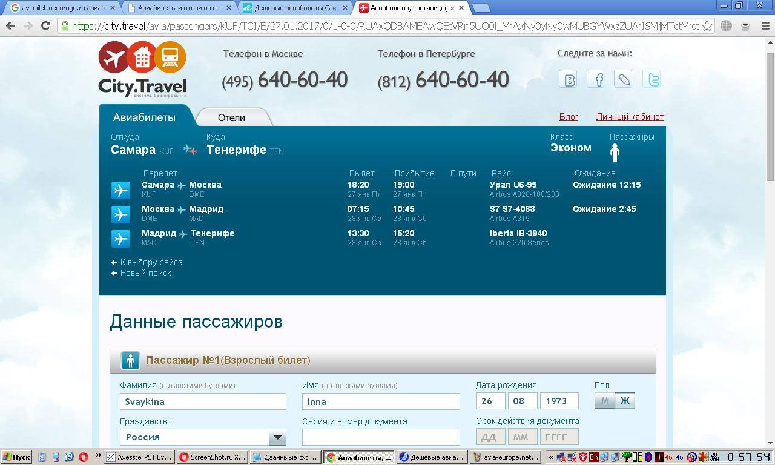Open Личный кабинет link
This screenshot has height=465, width=775.
click(630, 117)
